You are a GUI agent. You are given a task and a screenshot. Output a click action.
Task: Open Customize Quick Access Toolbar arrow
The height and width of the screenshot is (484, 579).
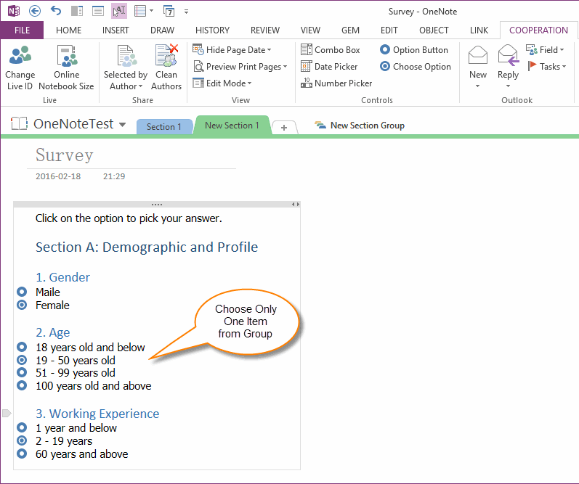click(187, 12)
